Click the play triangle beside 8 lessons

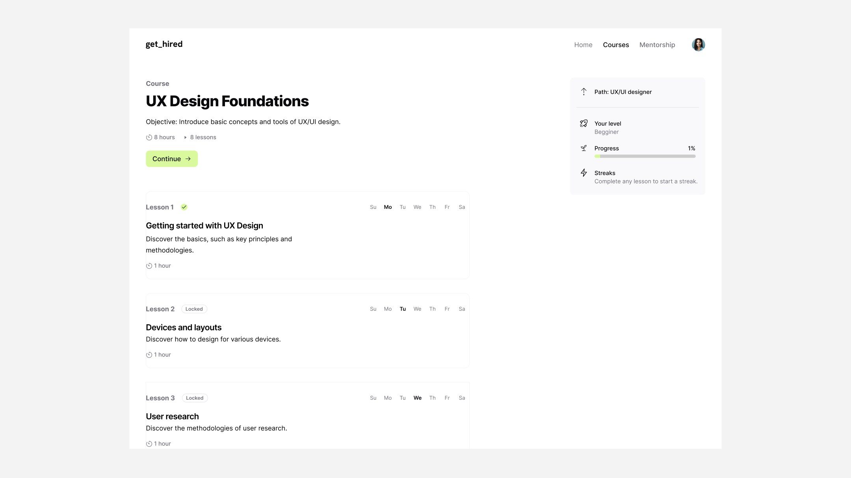(x=185, y=137)
